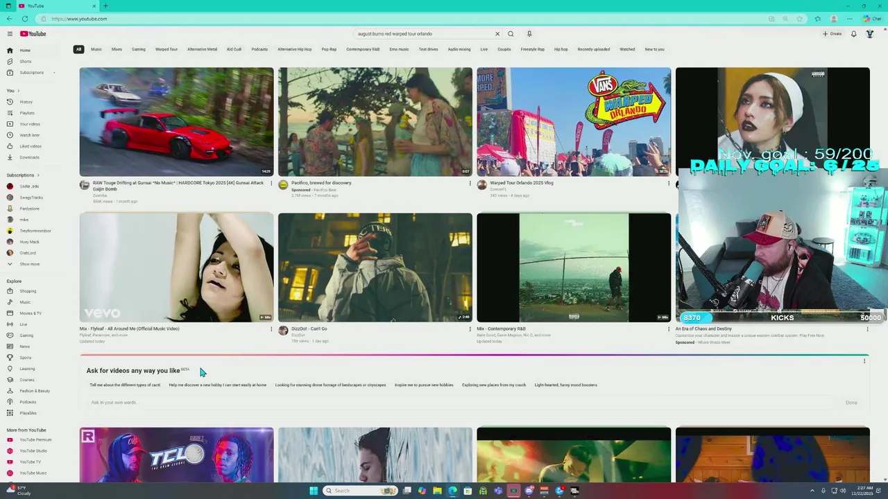Open File Explorer from taskbar

(437, 491)
